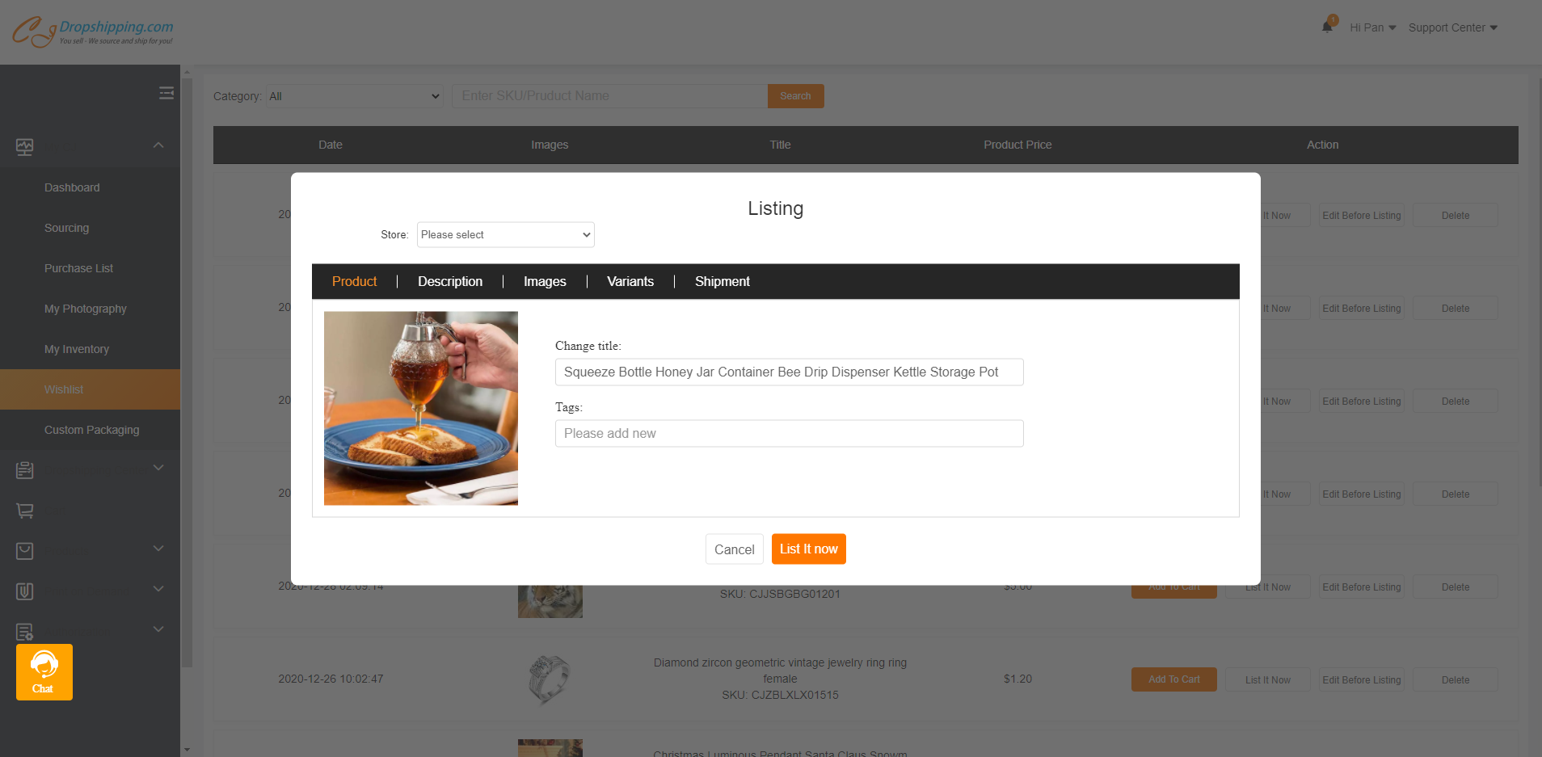Viewport: 1542px width, 757px height.
Task: Click the honey dispenser product image
Action: point(421,409)
